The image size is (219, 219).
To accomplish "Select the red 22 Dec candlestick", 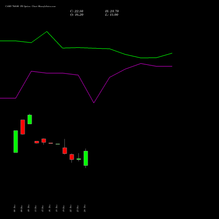I will tap(72, 157).
